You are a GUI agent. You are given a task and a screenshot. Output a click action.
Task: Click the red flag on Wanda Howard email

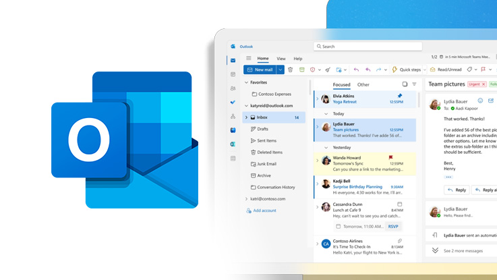tap(391, 157)
